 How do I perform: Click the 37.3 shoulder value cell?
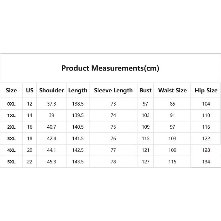click(52, 104)
